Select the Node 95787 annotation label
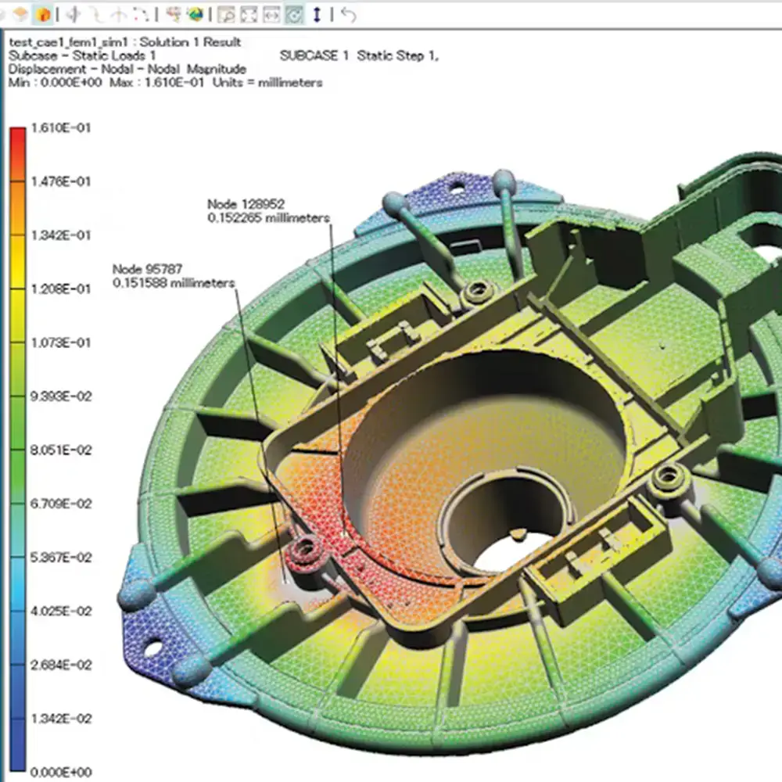Image resolution: width=782 pixels, height=782 pixels. pyautogui.click(x=147, y=269)
